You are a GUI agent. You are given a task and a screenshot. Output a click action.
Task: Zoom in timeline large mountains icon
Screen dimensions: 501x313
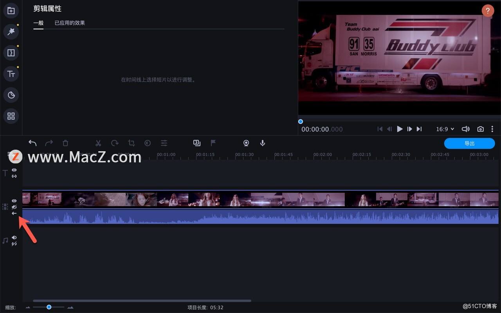70,308
